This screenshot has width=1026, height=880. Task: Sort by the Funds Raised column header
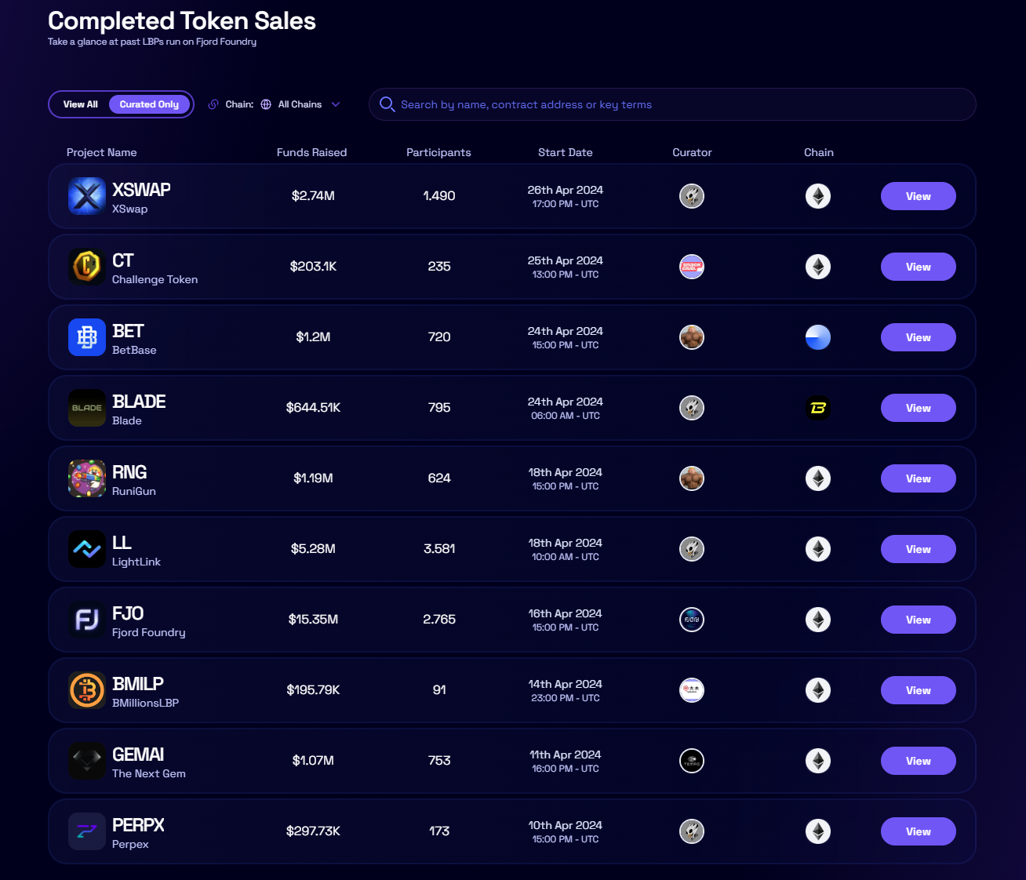(311, 152)
